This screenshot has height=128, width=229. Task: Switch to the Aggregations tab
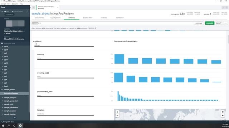pyautogui.click(x=55, y=18)
